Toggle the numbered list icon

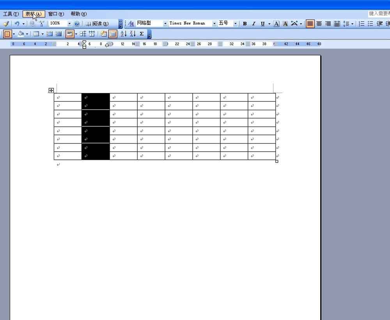tap(362, 24)
